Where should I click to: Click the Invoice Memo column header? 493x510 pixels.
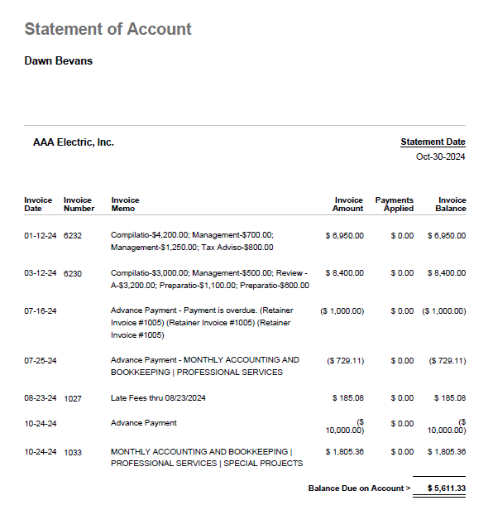[x=125, y=204]
